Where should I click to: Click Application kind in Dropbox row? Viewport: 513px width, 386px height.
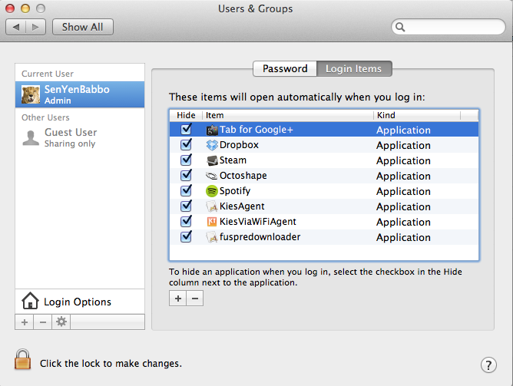403,146
